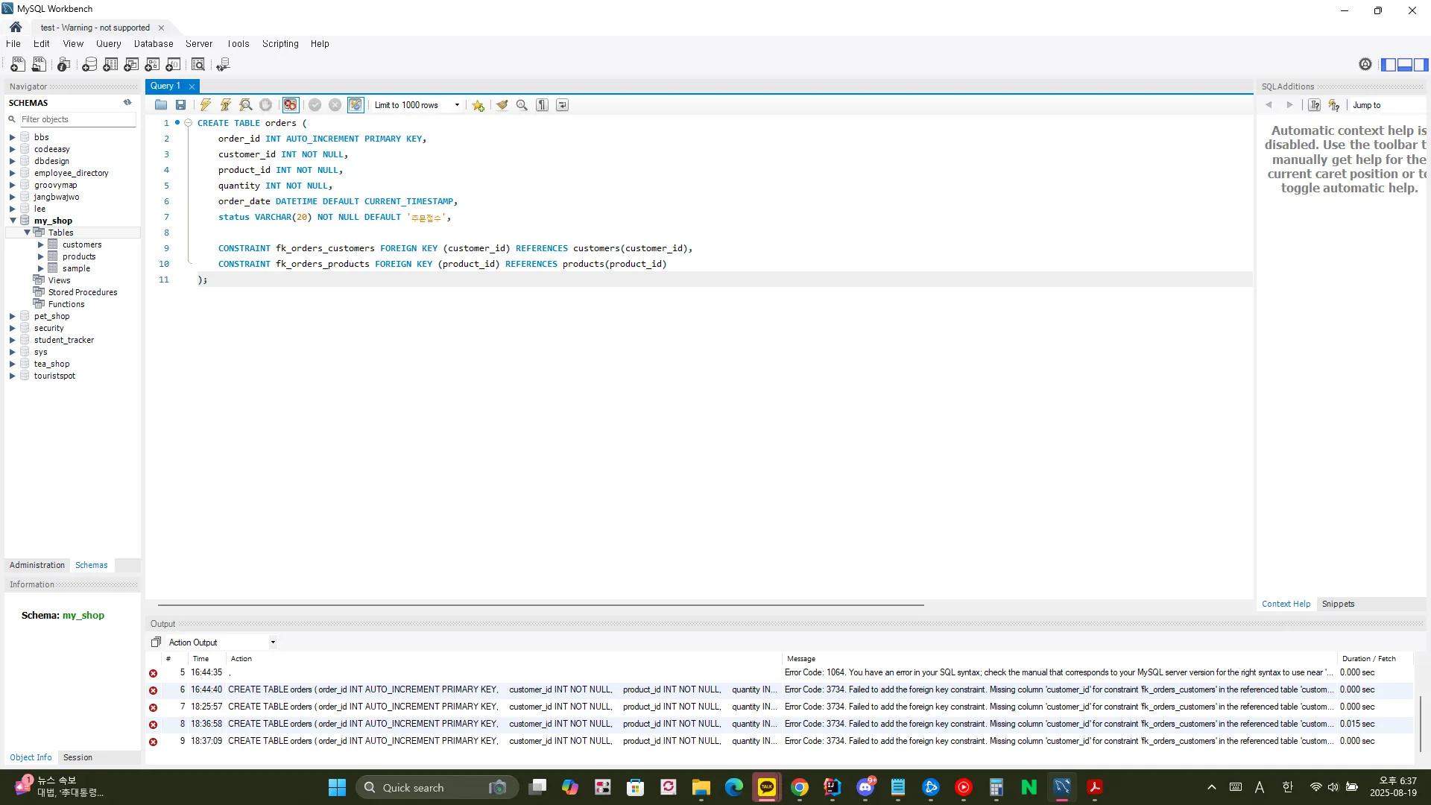Reconnect to DBMS icon
Viewport: 1431px width, 805px height.
pos(223,65)
